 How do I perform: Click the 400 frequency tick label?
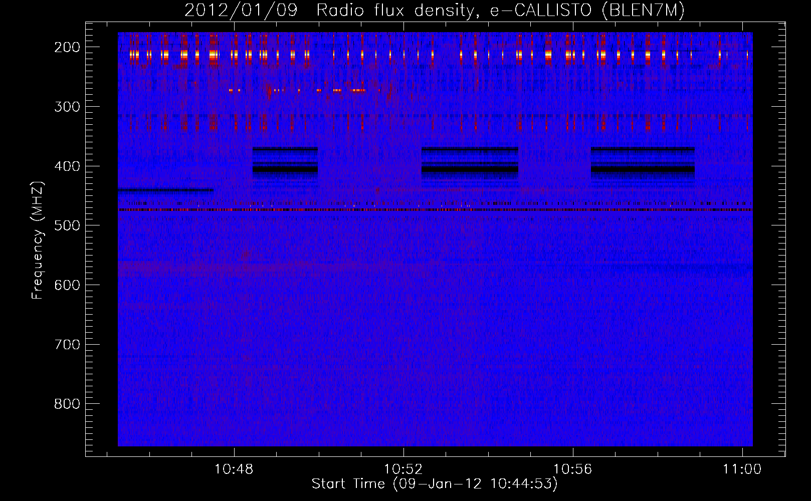[67, 166]
